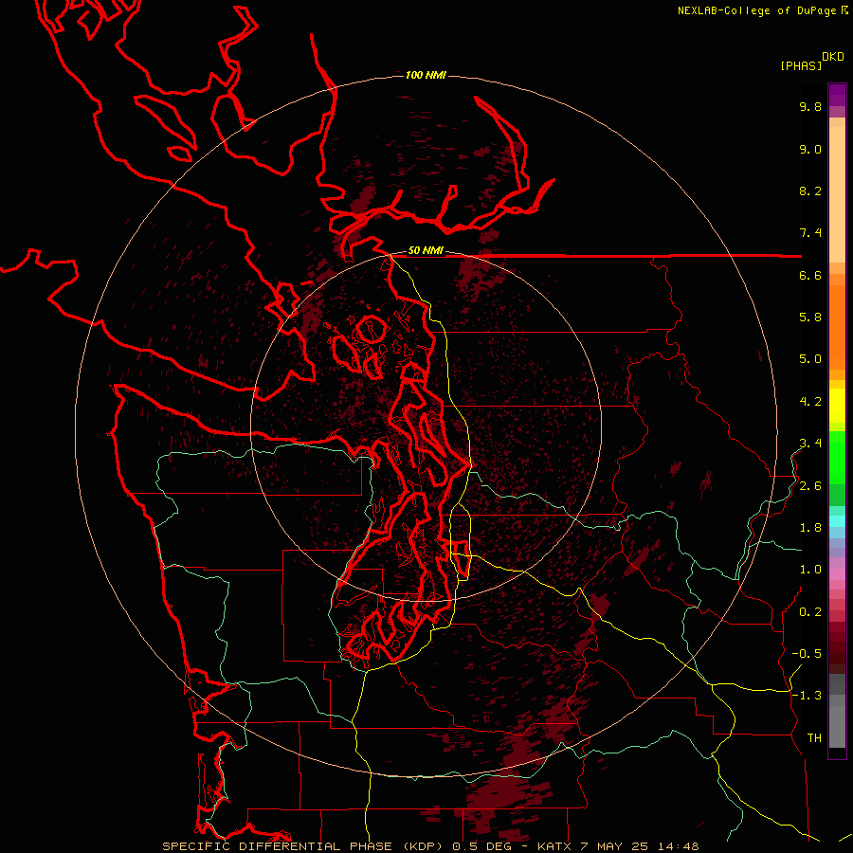Image resolution: width=853 pixels, height=853 pixels.
Task: Click the SPECIFIC DIFFERENTIAL PHASE caption text
Action: click(277, 846)
